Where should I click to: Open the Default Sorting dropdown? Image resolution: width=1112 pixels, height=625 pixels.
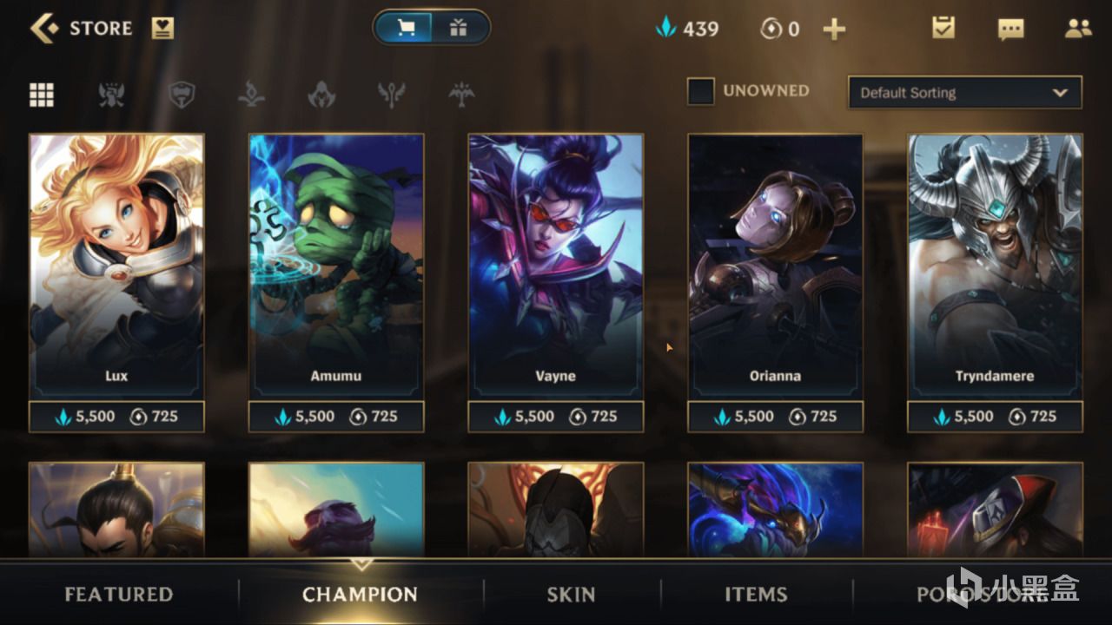[964, 92]
